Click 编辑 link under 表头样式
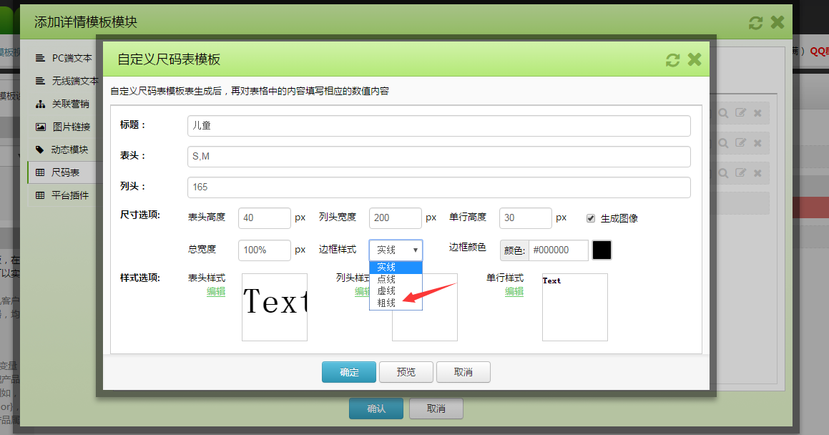The width and height of the screenshot is (829, 435). click(x=216, y=291)
